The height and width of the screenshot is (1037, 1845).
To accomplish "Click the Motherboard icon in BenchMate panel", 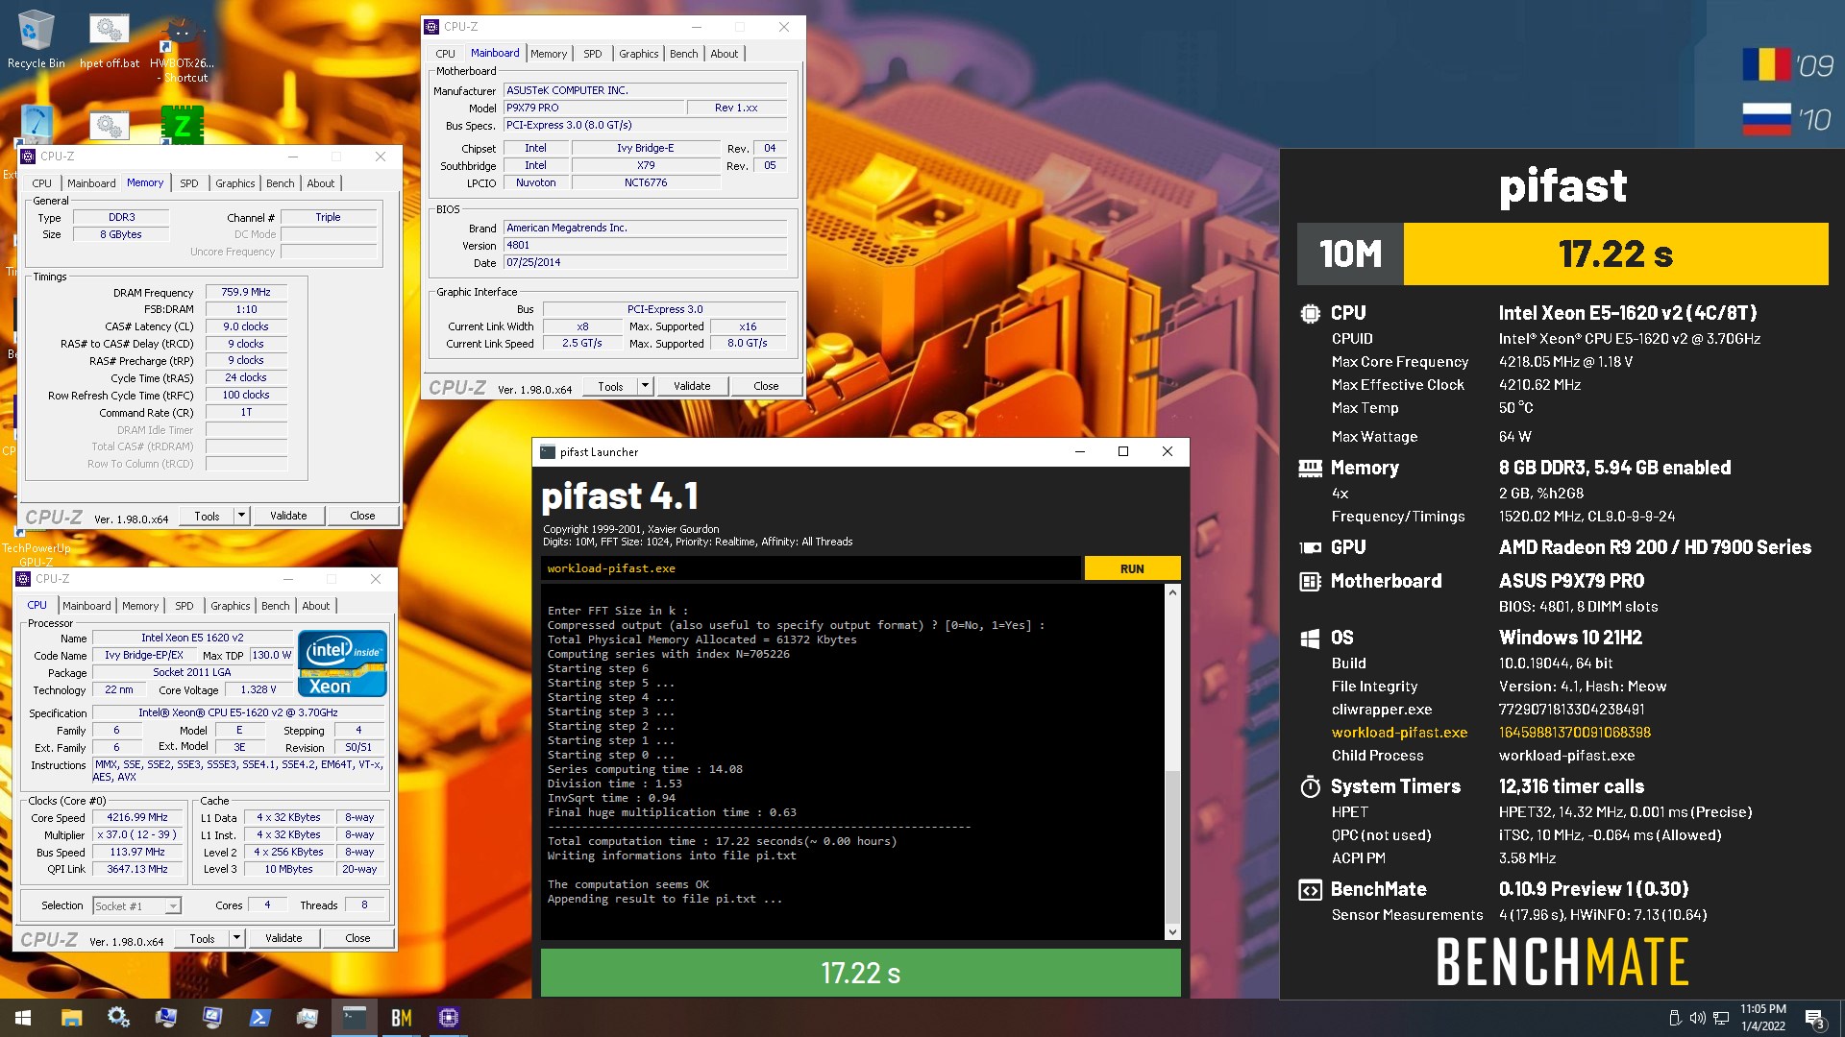I will (1310, 581).
